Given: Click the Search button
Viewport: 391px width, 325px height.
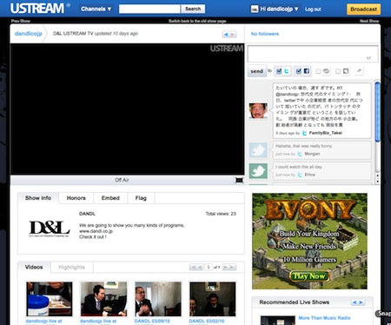Looking at the screenshot, I should click(193, 9).
